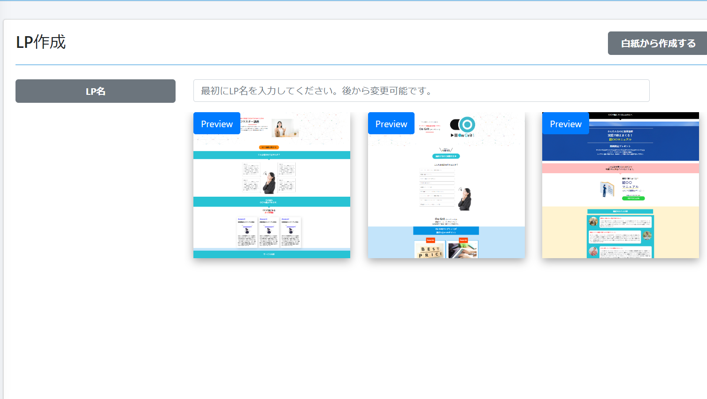Click the LP作成 page heading
The width and height of the screenshot is (707, 399).
41,42
